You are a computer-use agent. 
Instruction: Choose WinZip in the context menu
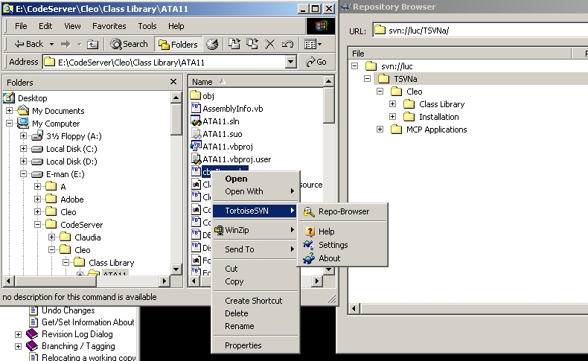[255, 230]
